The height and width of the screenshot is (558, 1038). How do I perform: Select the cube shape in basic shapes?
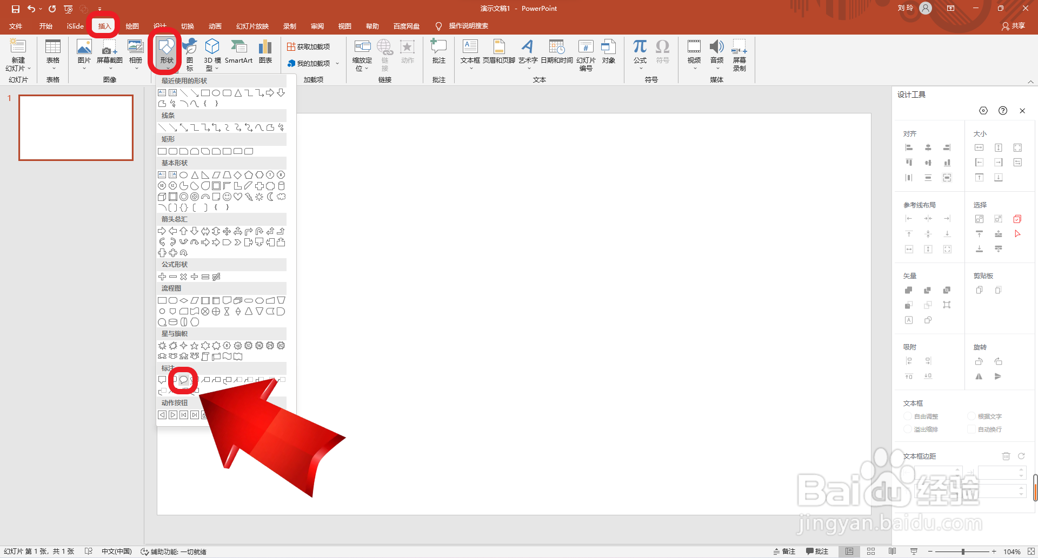pos(162,197)
